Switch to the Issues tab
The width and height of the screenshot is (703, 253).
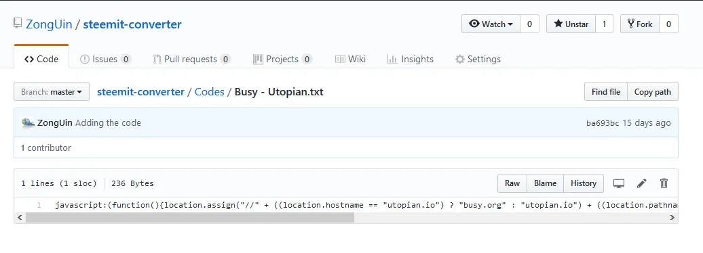click(x=105, y=59)
